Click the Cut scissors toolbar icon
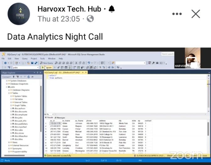The height and width of the screenshot is (165, 211). pos(76,63)
